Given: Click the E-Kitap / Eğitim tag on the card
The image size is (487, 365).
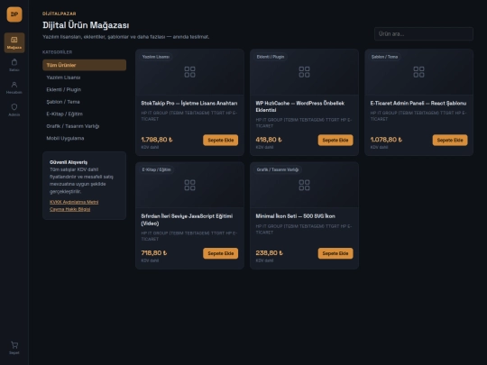Looking at the screenshot, I should pos(157,169).
